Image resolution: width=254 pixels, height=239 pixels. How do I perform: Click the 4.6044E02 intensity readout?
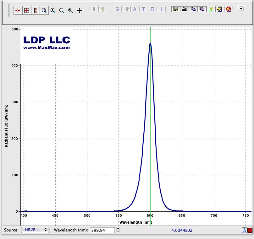[182, 230]
